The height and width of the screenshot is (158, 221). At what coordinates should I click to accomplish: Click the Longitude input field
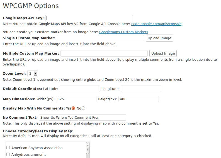[x=141, y=89]
